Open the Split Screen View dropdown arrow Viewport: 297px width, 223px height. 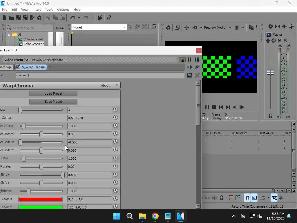point(201,28)
